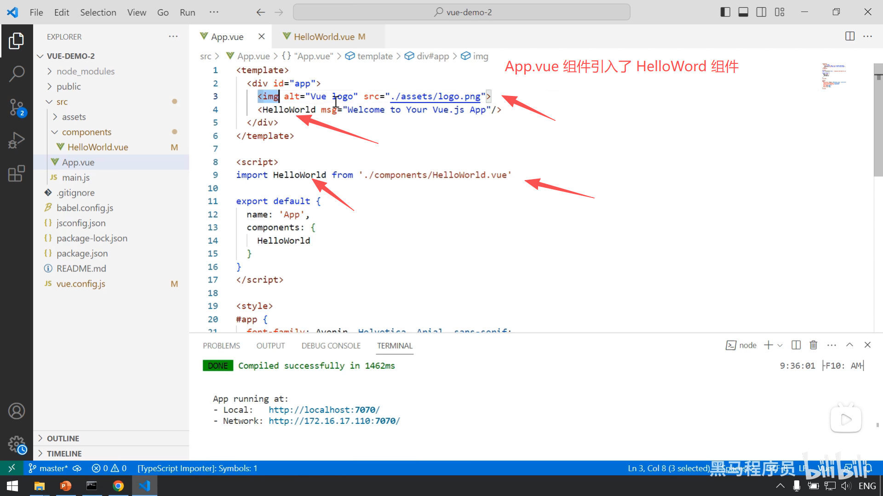
Task: Expand the node_modules folder
Action: pyautogui.click(x=85, y=71)
